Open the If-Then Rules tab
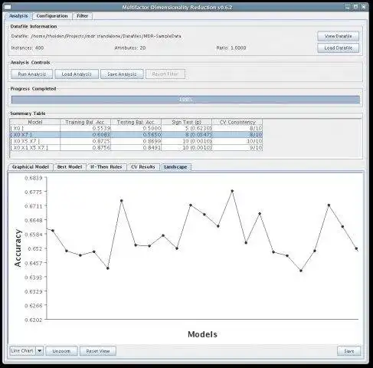This screenshot has width=373, height=368. [106, 167]
